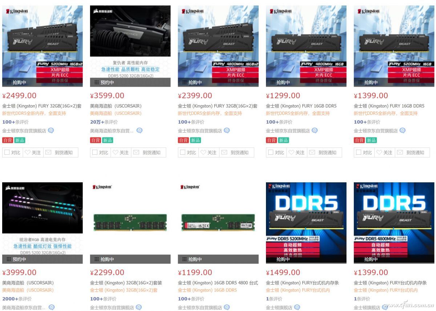Visit 美商海盗船京东自营 shop on ¥3599.00 card
The height and width of the screenshot is (311, 436).
pyautogui.click(x=112, y=131)
